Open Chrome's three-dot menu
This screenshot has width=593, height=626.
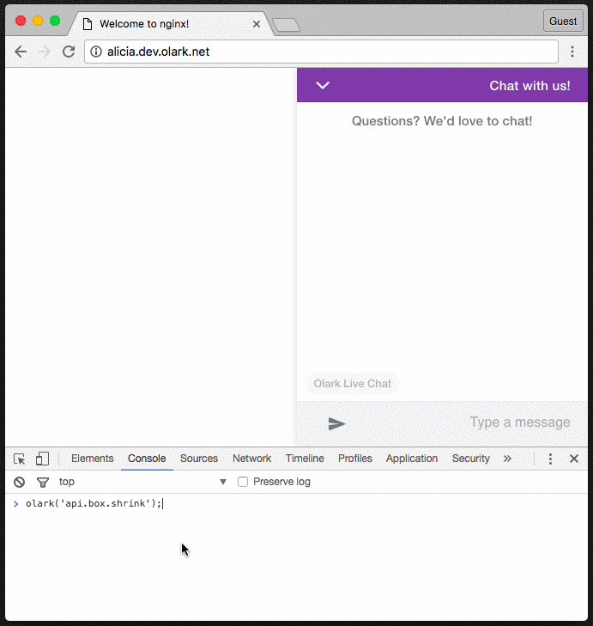pyautogui.click(x=572, y=52)
